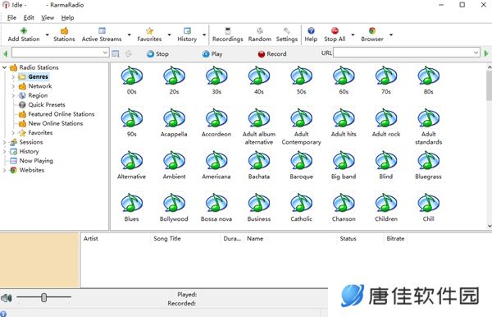This screenshot has width=492, height=317.
Task: Open the Edit menu
Action: click(29, 17)
